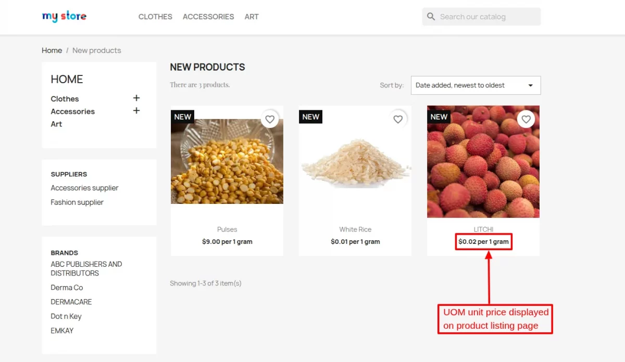
Task: Select Art in the sidebar categories
Action: pos(56,124)
